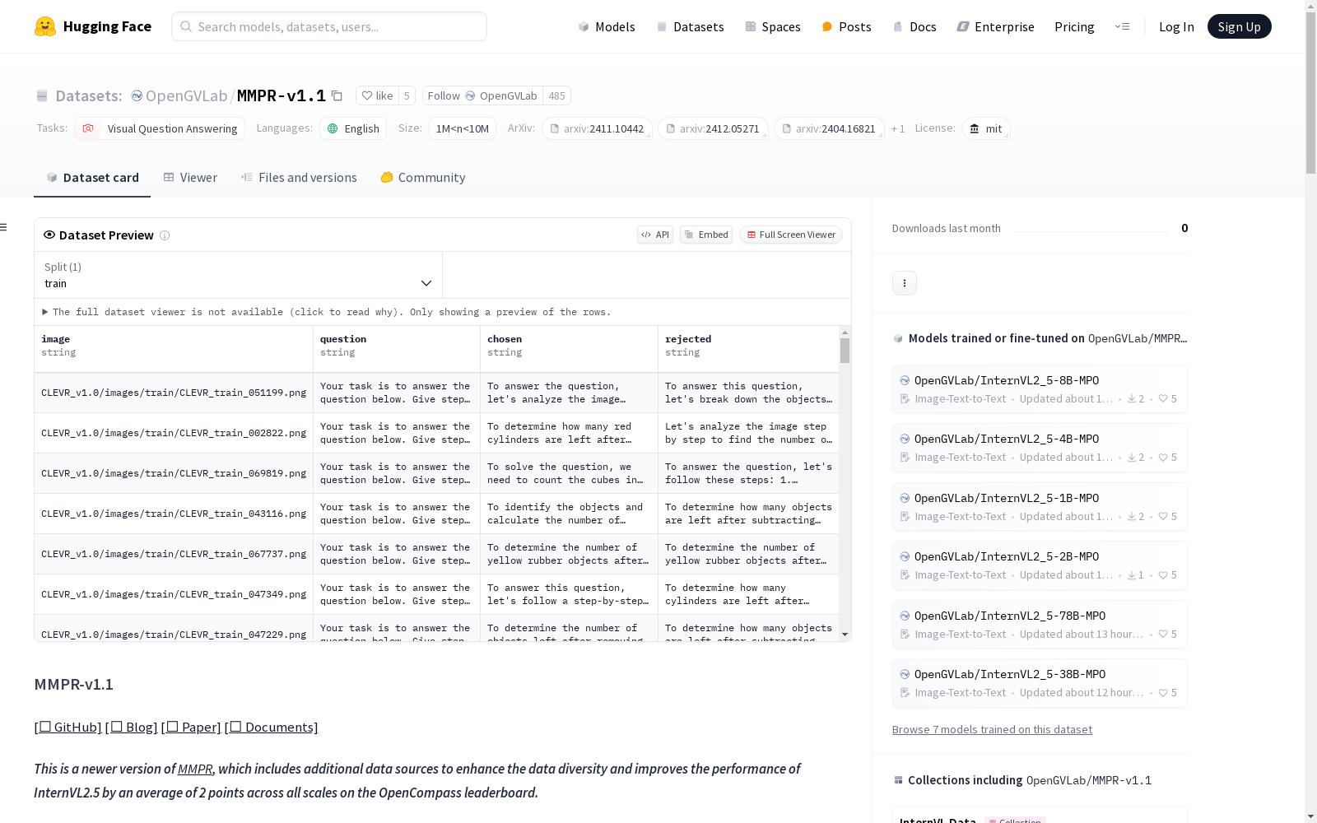The height and width of the screenshot is (823, 1317).
Task: Click the English language globe icon
Action: 333,128
